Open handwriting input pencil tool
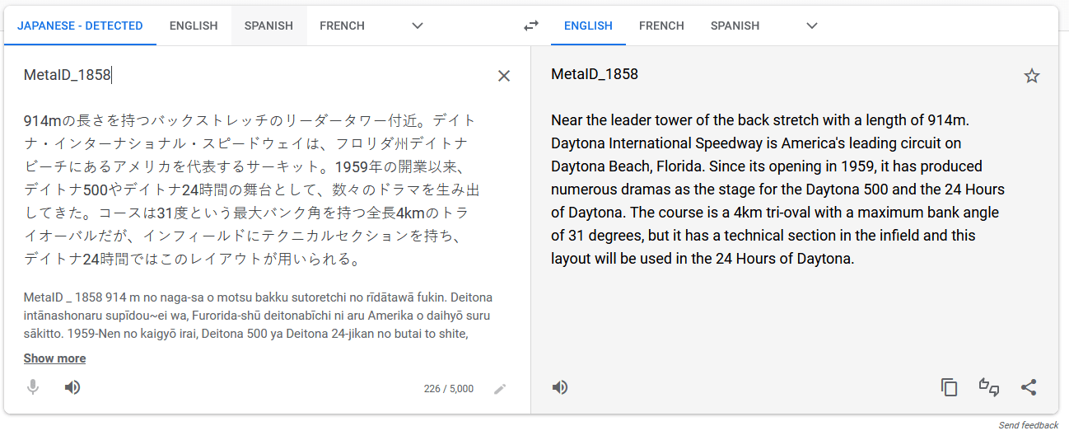Screen dimensions: 1069x440 (x=500, y=389)
